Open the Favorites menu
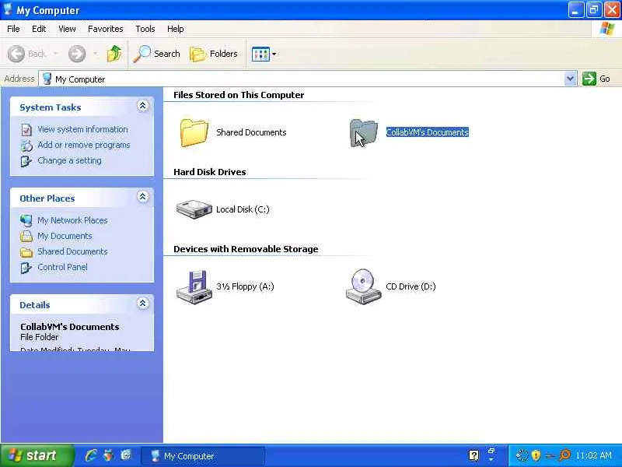This screenshot has width=622, height=467. pyautogui.click(x=106, y=29)
